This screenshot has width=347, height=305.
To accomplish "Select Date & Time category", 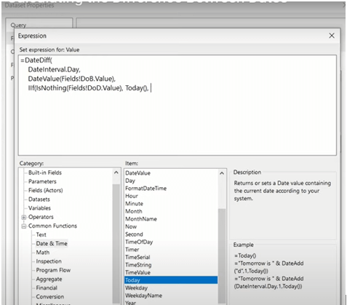I will point(52,243).
